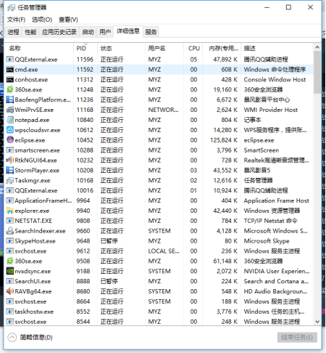This screenshot has width=326, height=353.
Task: Click the 43,552 K memory value
Action: pos(225,171)
